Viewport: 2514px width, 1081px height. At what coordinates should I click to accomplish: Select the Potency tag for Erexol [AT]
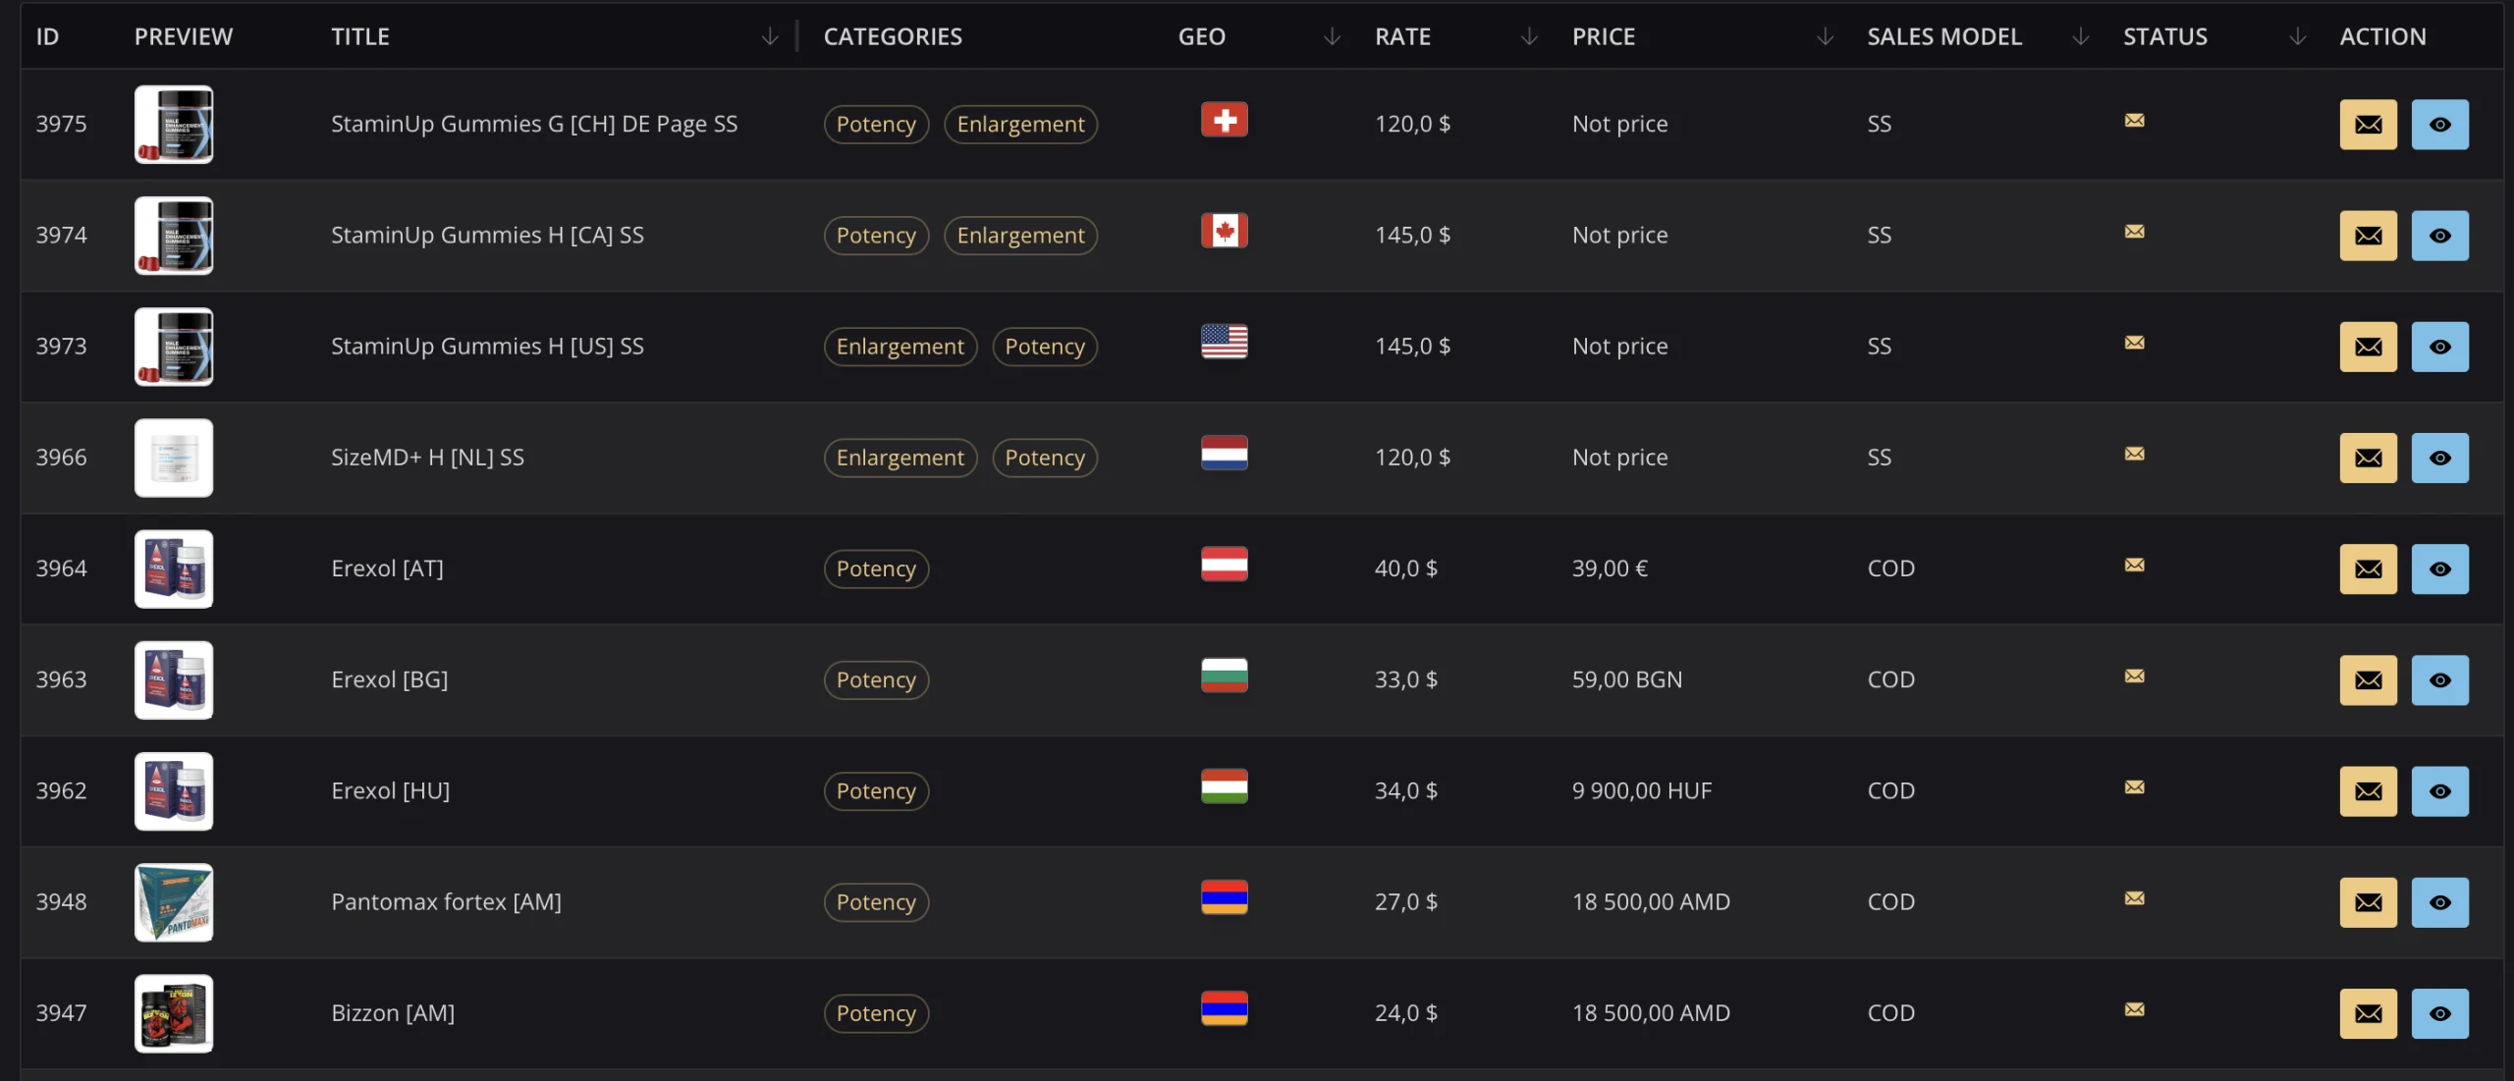pyautogui.click(x=876, y=568)
